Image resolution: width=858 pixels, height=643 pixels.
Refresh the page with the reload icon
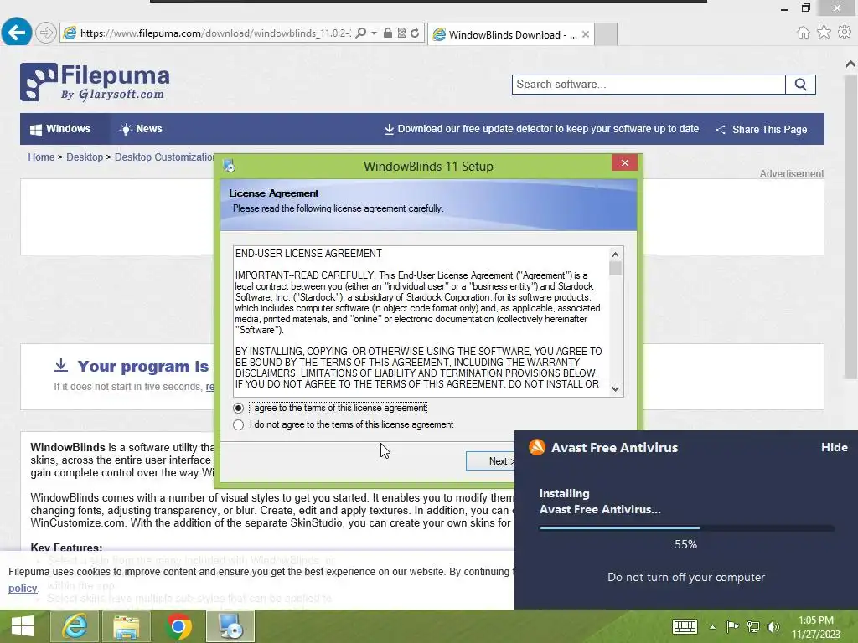click(415, 33)
